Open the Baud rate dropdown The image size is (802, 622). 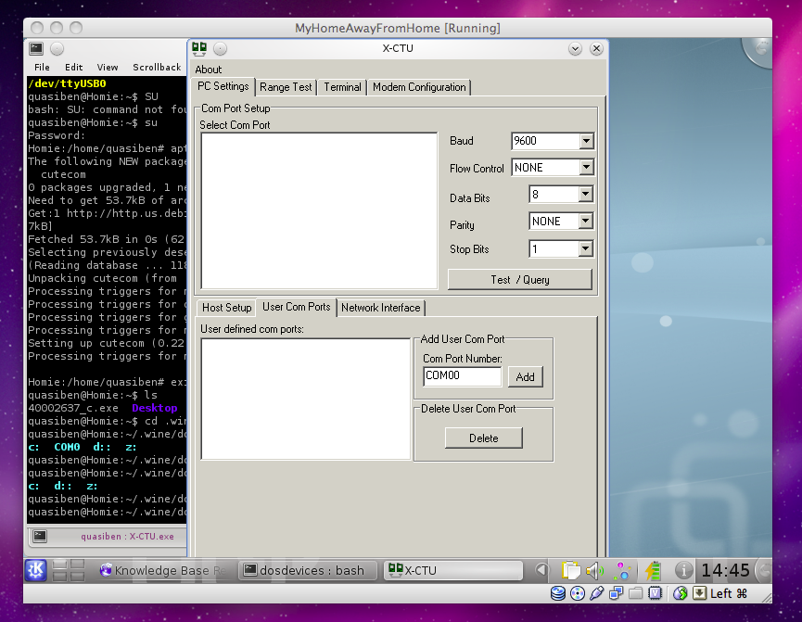[x=586, y=141]
